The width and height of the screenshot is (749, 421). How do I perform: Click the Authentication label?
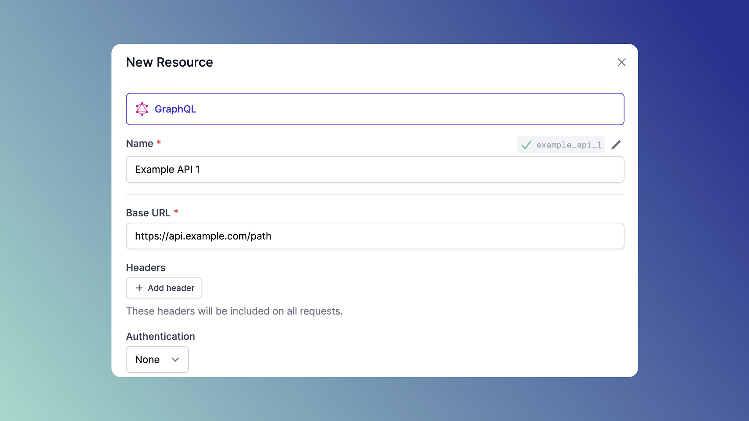(160, 336)
